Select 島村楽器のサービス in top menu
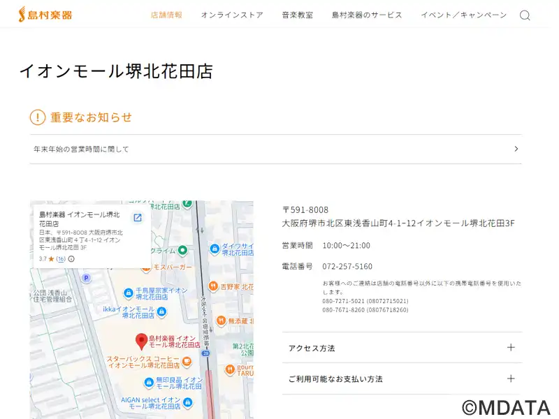Image resolution: width=559 pixels, height=419 pixels. [367, 15]
